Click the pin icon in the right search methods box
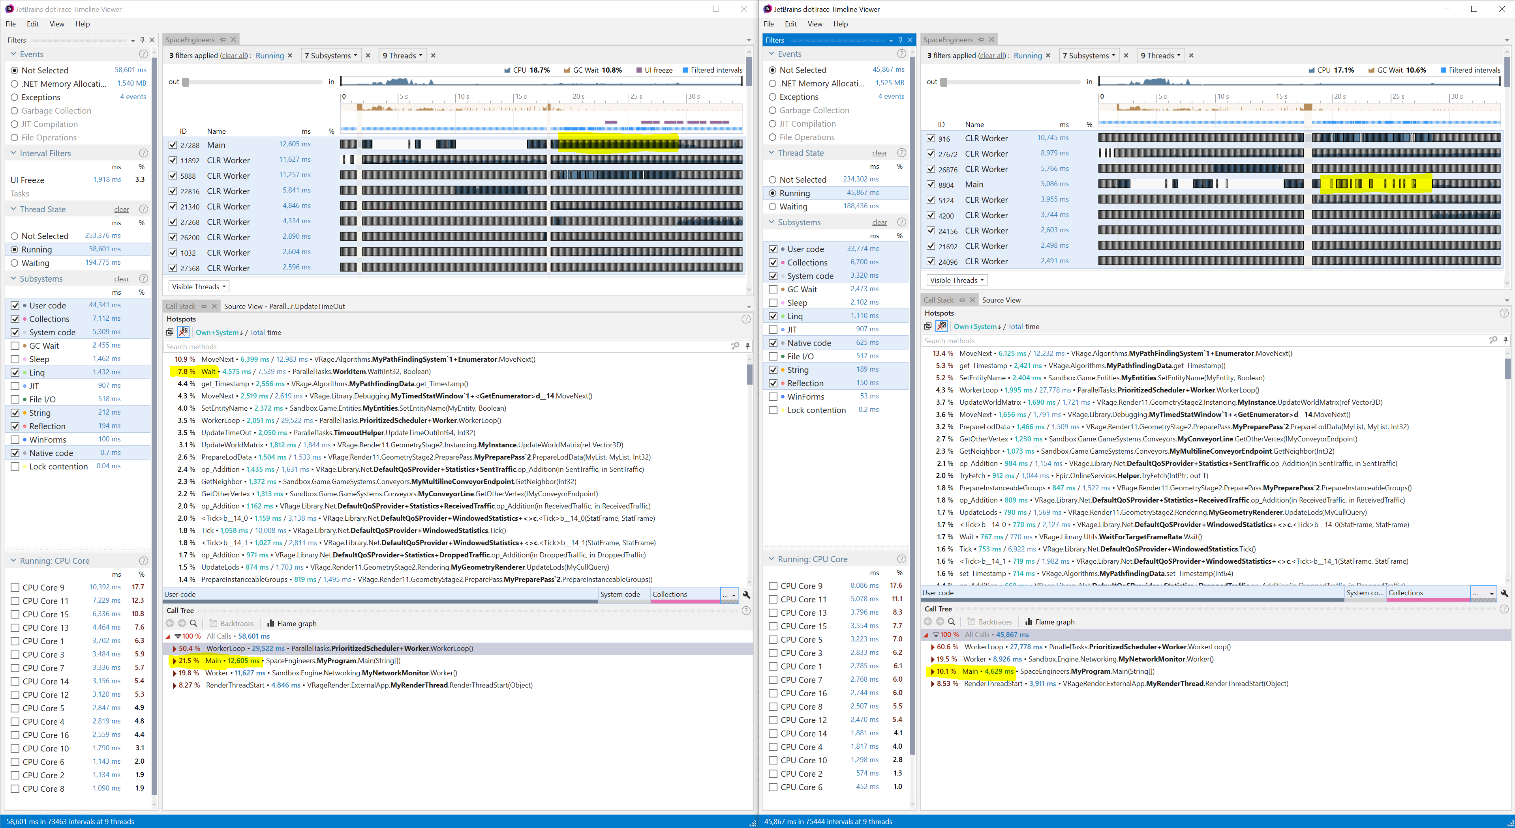Screen dimensions: 1515x828 pos(1506,340)
